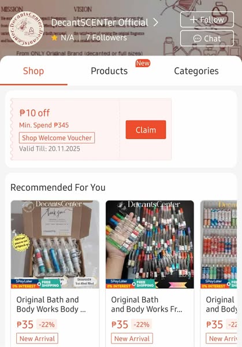Tap the -22% discount tag on first product

[47, 324]
